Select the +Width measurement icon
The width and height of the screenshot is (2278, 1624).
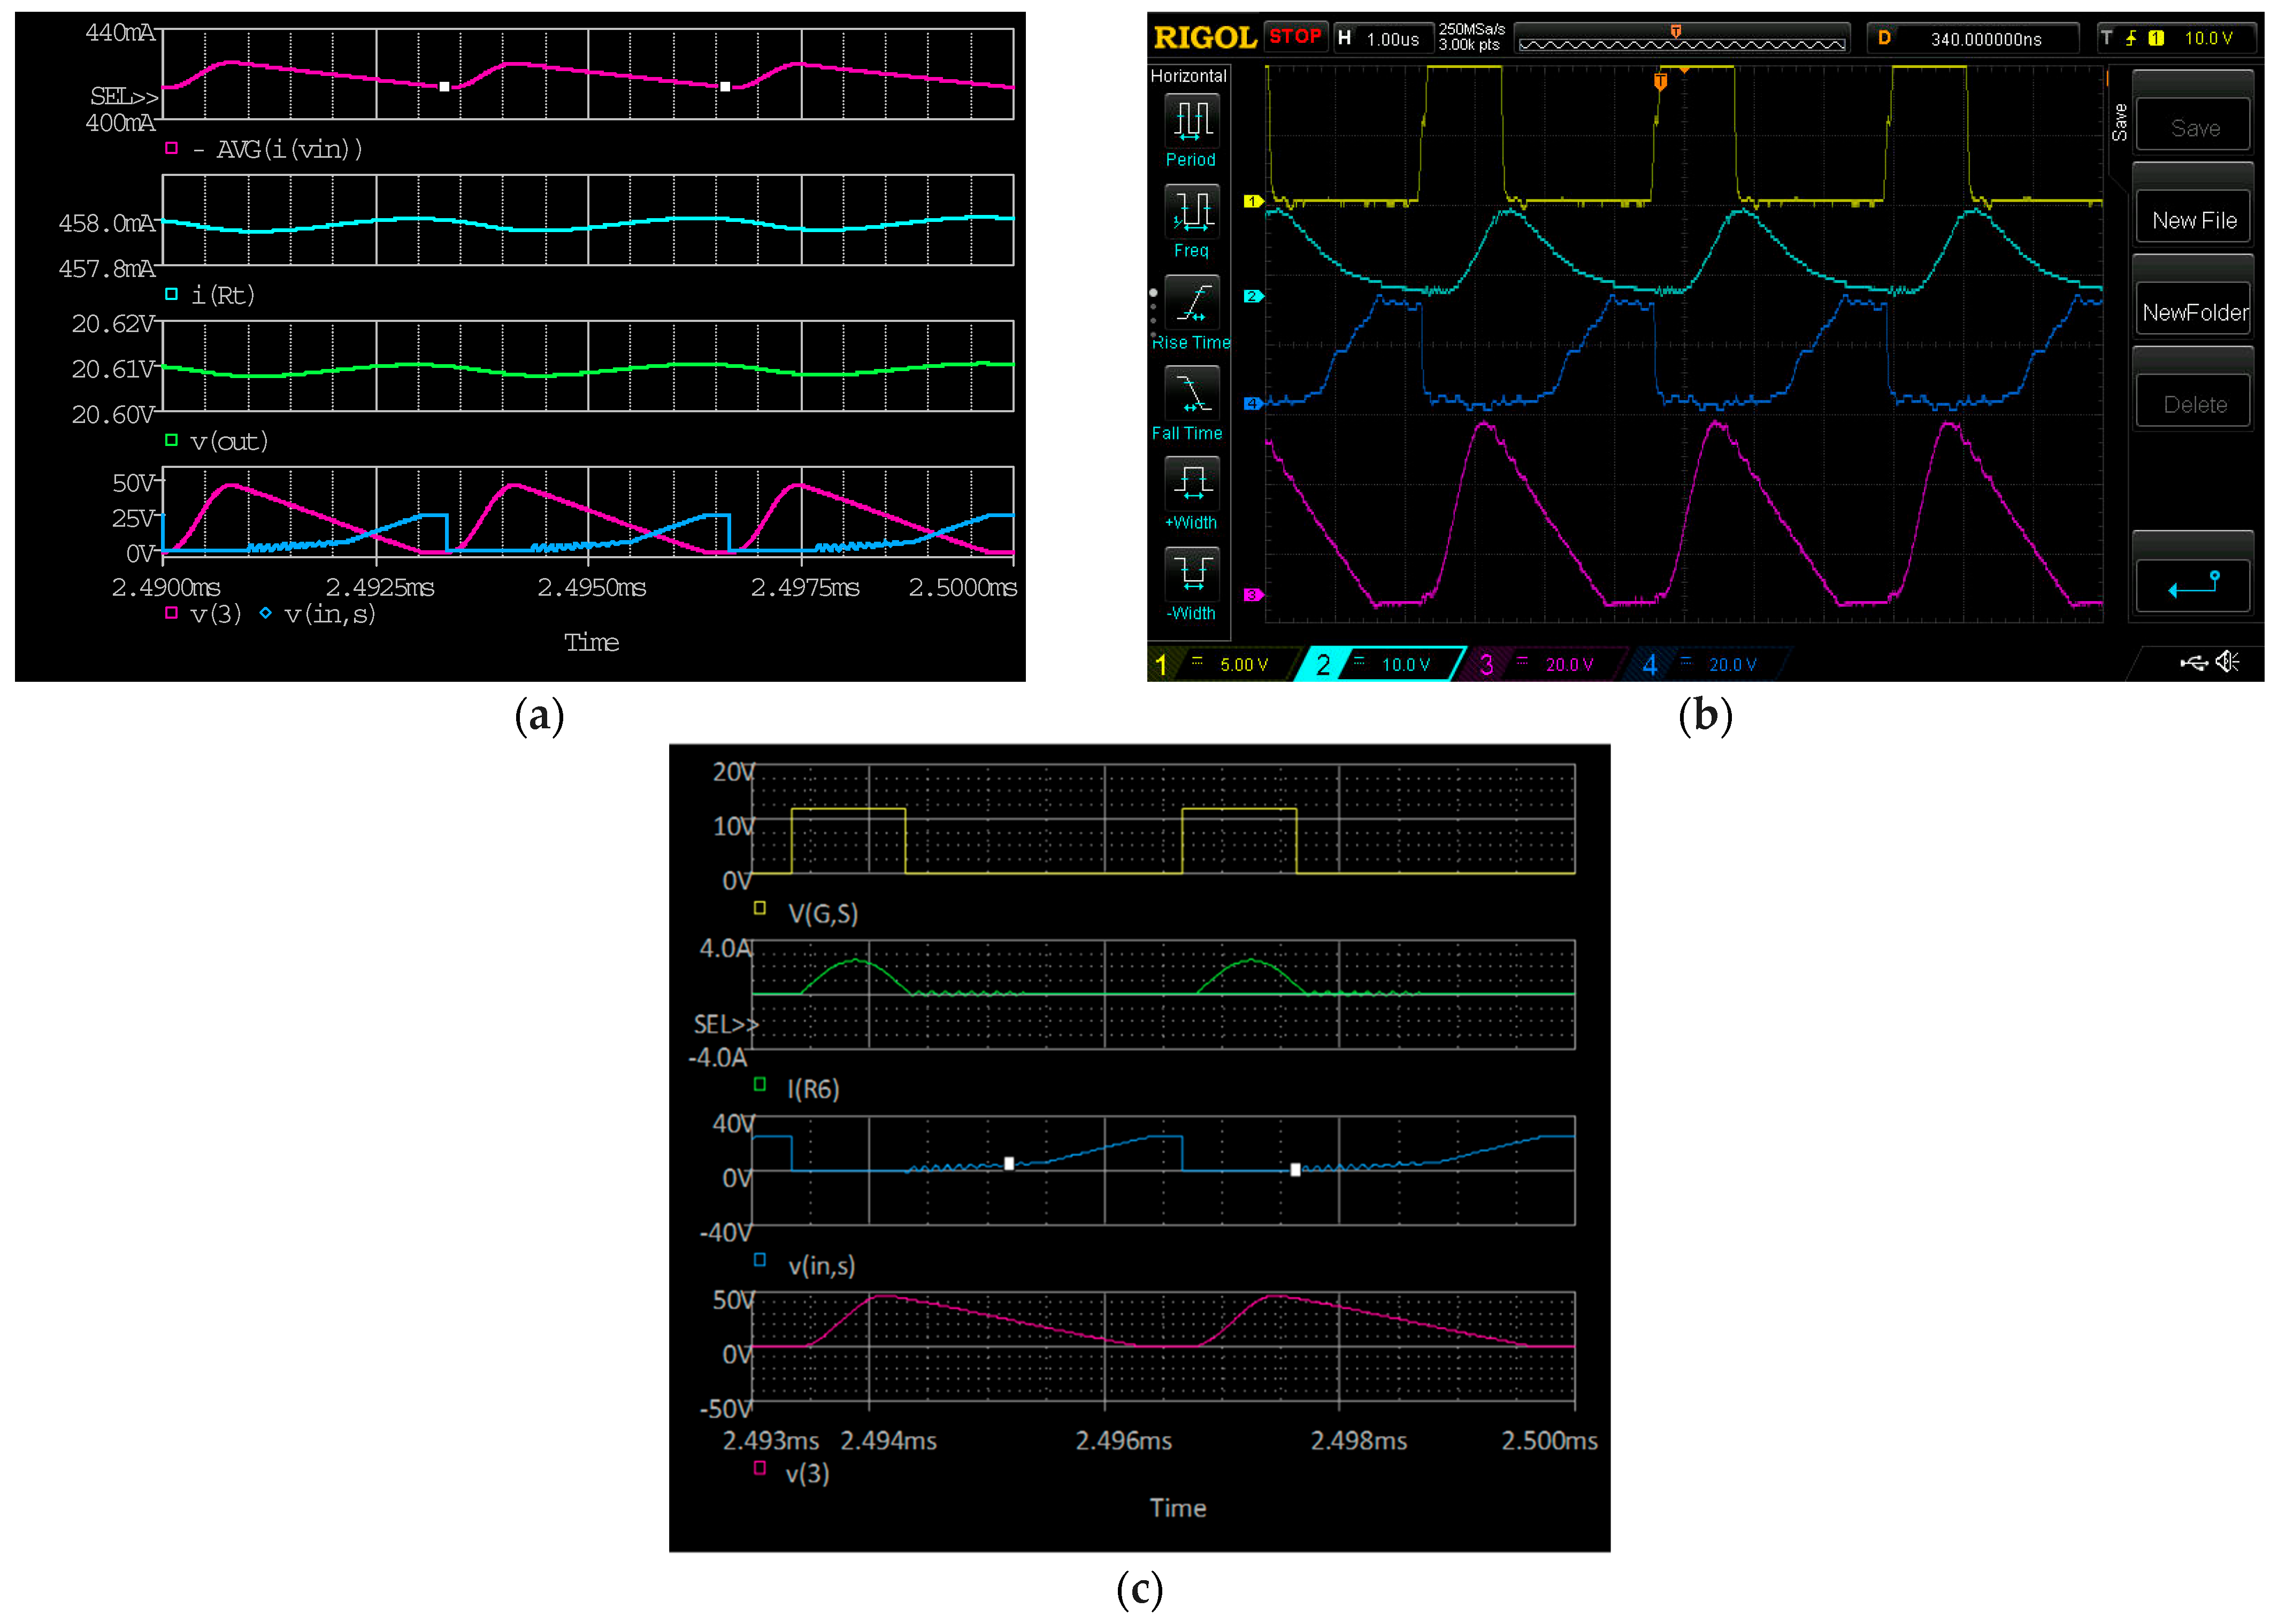1191,483
